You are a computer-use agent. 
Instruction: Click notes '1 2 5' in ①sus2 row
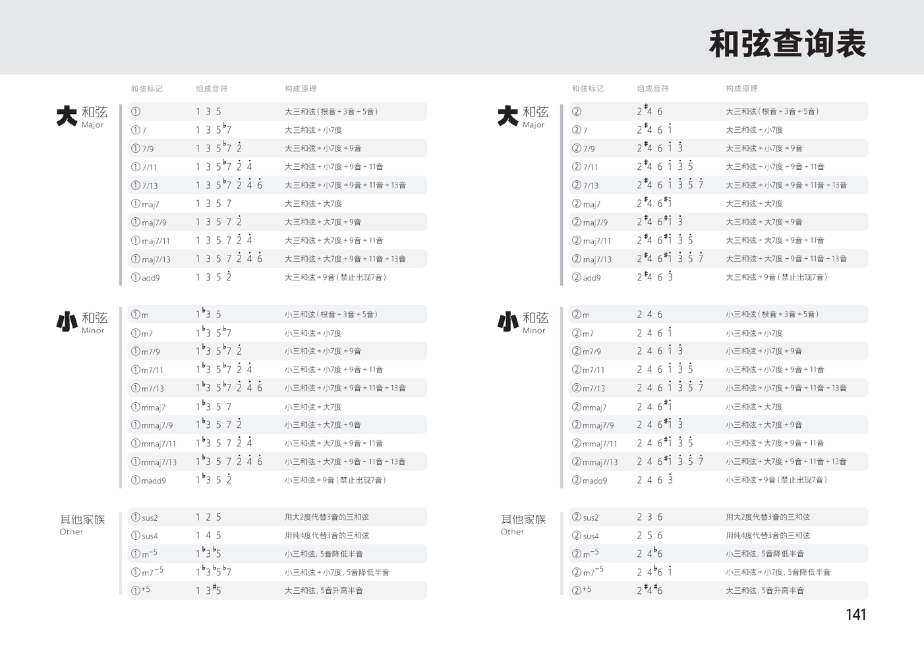click(208, 517)
